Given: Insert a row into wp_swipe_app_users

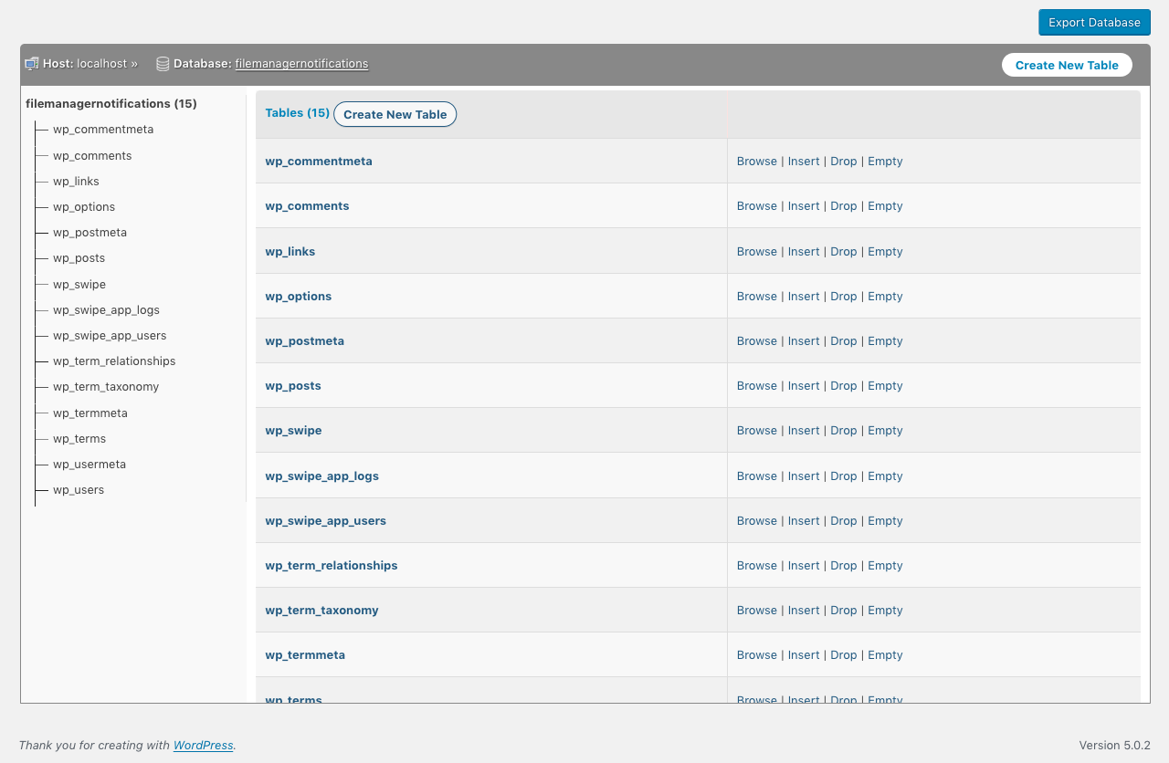Looking at the screenshot, I should tap(803, 520).
